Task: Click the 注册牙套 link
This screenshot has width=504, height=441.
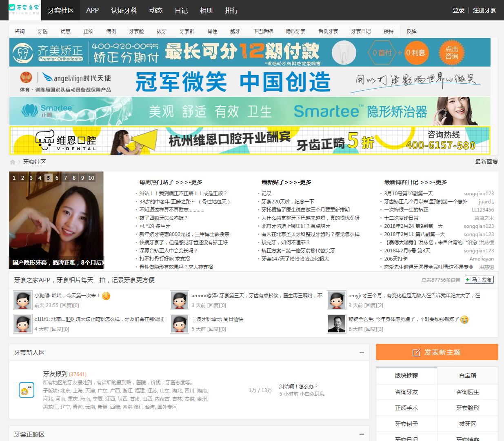Action: [x=484, y=10]
